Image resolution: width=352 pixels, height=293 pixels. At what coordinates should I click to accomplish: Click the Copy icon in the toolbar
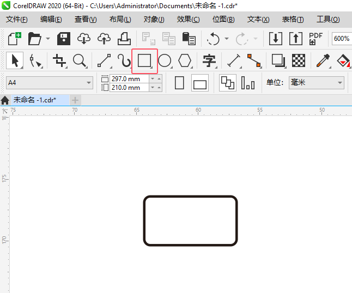coord(168,39)
